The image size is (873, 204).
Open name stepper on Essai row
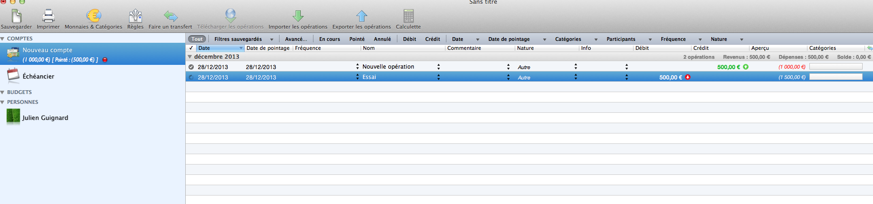click(x=438, y=77)
